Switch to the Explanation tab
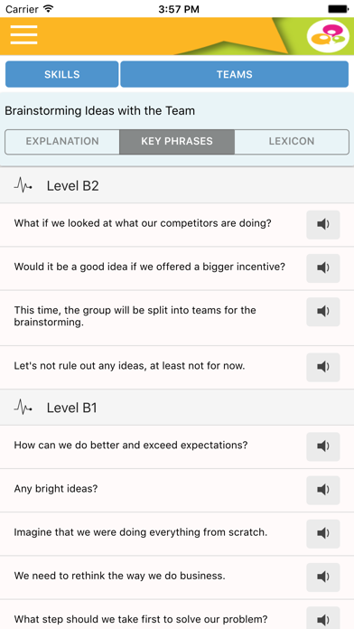This screenshot has height=629, width=354. pyautogui.click(x=62, y=142)
